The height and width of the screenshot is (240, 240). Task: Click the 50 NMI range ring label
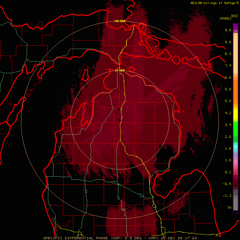(x=120, y=70)
